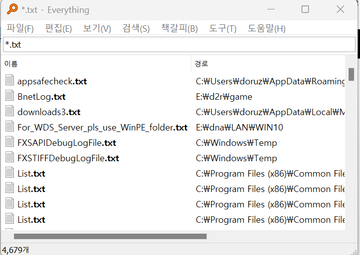
Task: Click the file icon next to FXSTIFFDebugLogFile.txt
Action: [9, 157]
